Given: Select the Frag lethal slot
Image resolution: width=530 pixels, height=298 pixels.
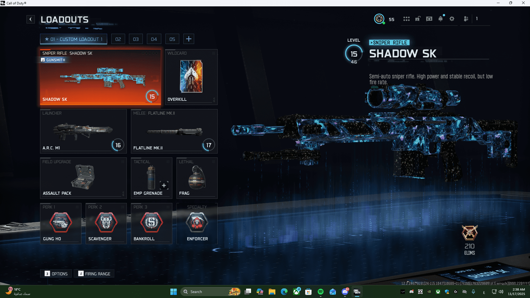Looking at the screenshot, I should 197,178.
